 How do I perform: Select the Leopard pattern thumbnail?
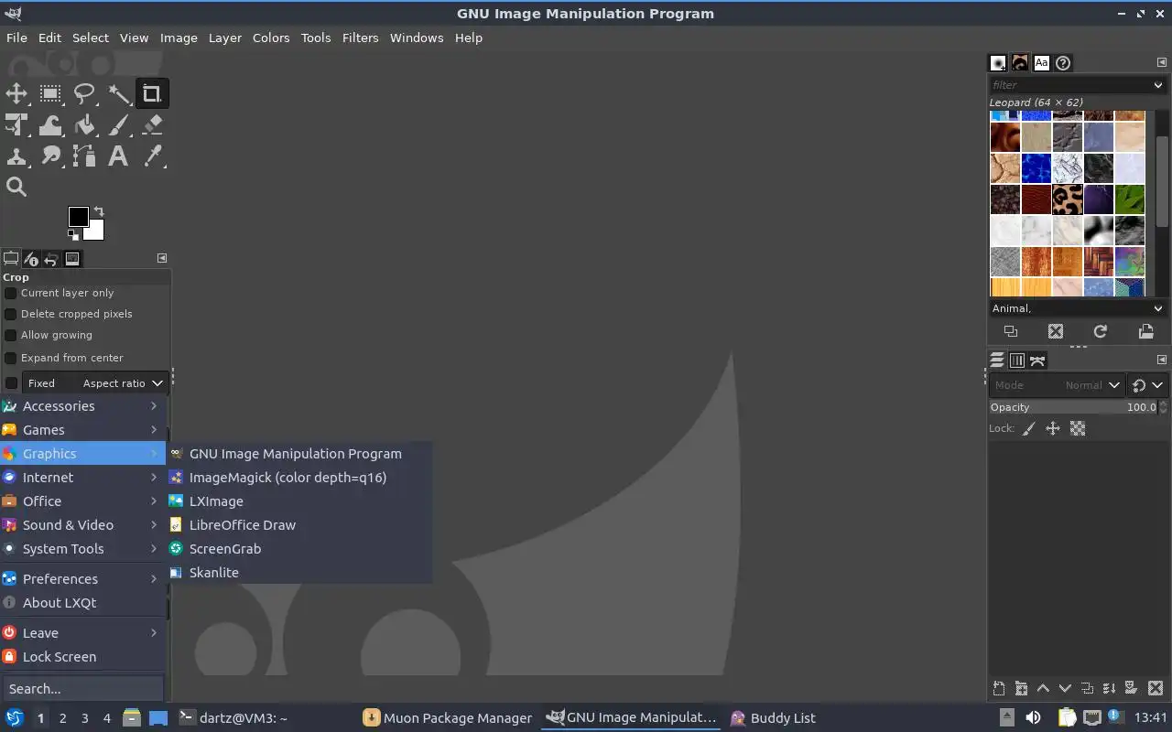click(x=1068, y=199)
